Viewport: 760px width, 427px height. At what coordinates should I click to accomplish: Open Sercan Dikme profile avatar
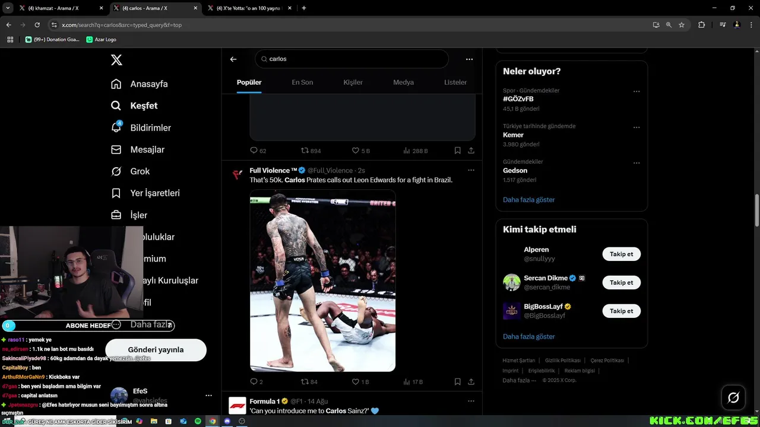pos(511,282)
